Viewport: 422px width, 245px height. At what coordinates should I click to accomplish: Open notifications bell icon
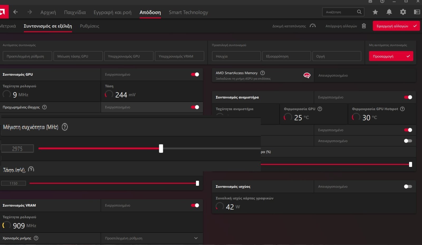[x=389, y=12]
